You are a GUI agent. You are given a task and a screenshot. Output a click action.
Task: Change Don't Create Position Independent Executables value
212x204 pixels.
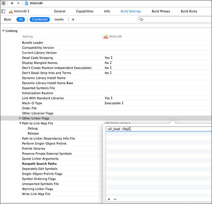(x=108, y=68)
